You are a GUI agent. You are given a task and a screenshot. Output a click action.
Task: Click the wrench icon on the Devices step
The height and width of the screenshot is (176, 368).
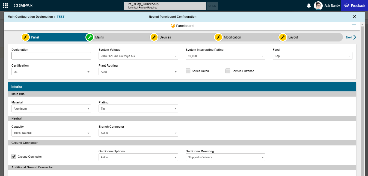[x=154, y=37]
